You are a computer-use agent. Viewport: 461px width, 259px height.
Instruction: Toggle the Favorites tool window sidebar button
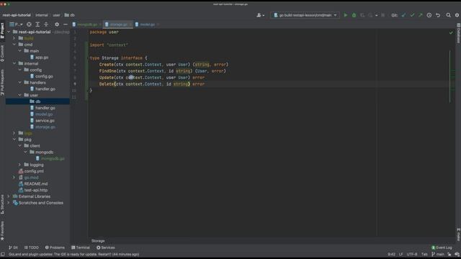click(x=2, y=231)
